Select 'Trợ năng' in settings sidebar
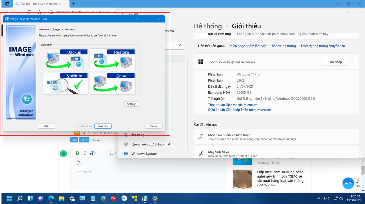The height and width of the screenshot is (204, 365). 138,135
